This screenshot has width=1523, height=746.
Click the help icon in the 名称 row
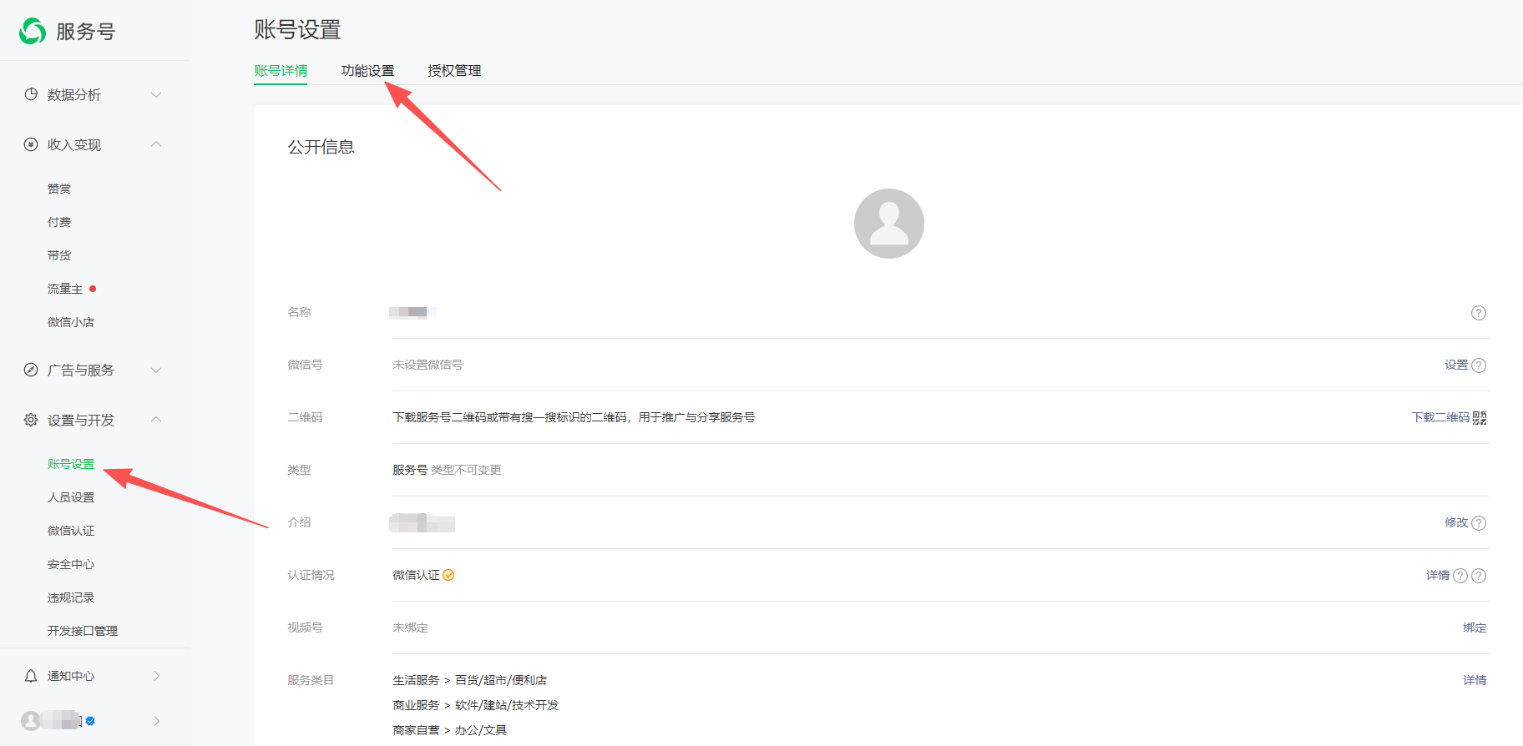[1478, 313]
